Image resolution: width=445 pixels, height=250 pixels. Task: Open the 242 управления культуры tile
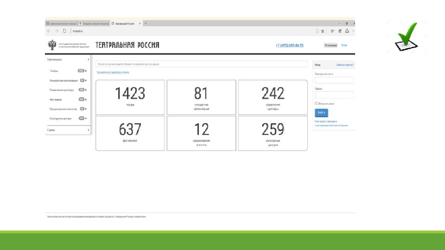(x=273, y=97)
